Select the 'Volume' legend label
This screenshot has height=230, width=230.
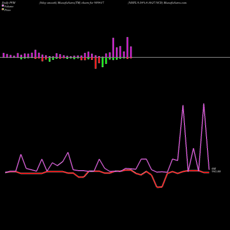pos(9,6)
